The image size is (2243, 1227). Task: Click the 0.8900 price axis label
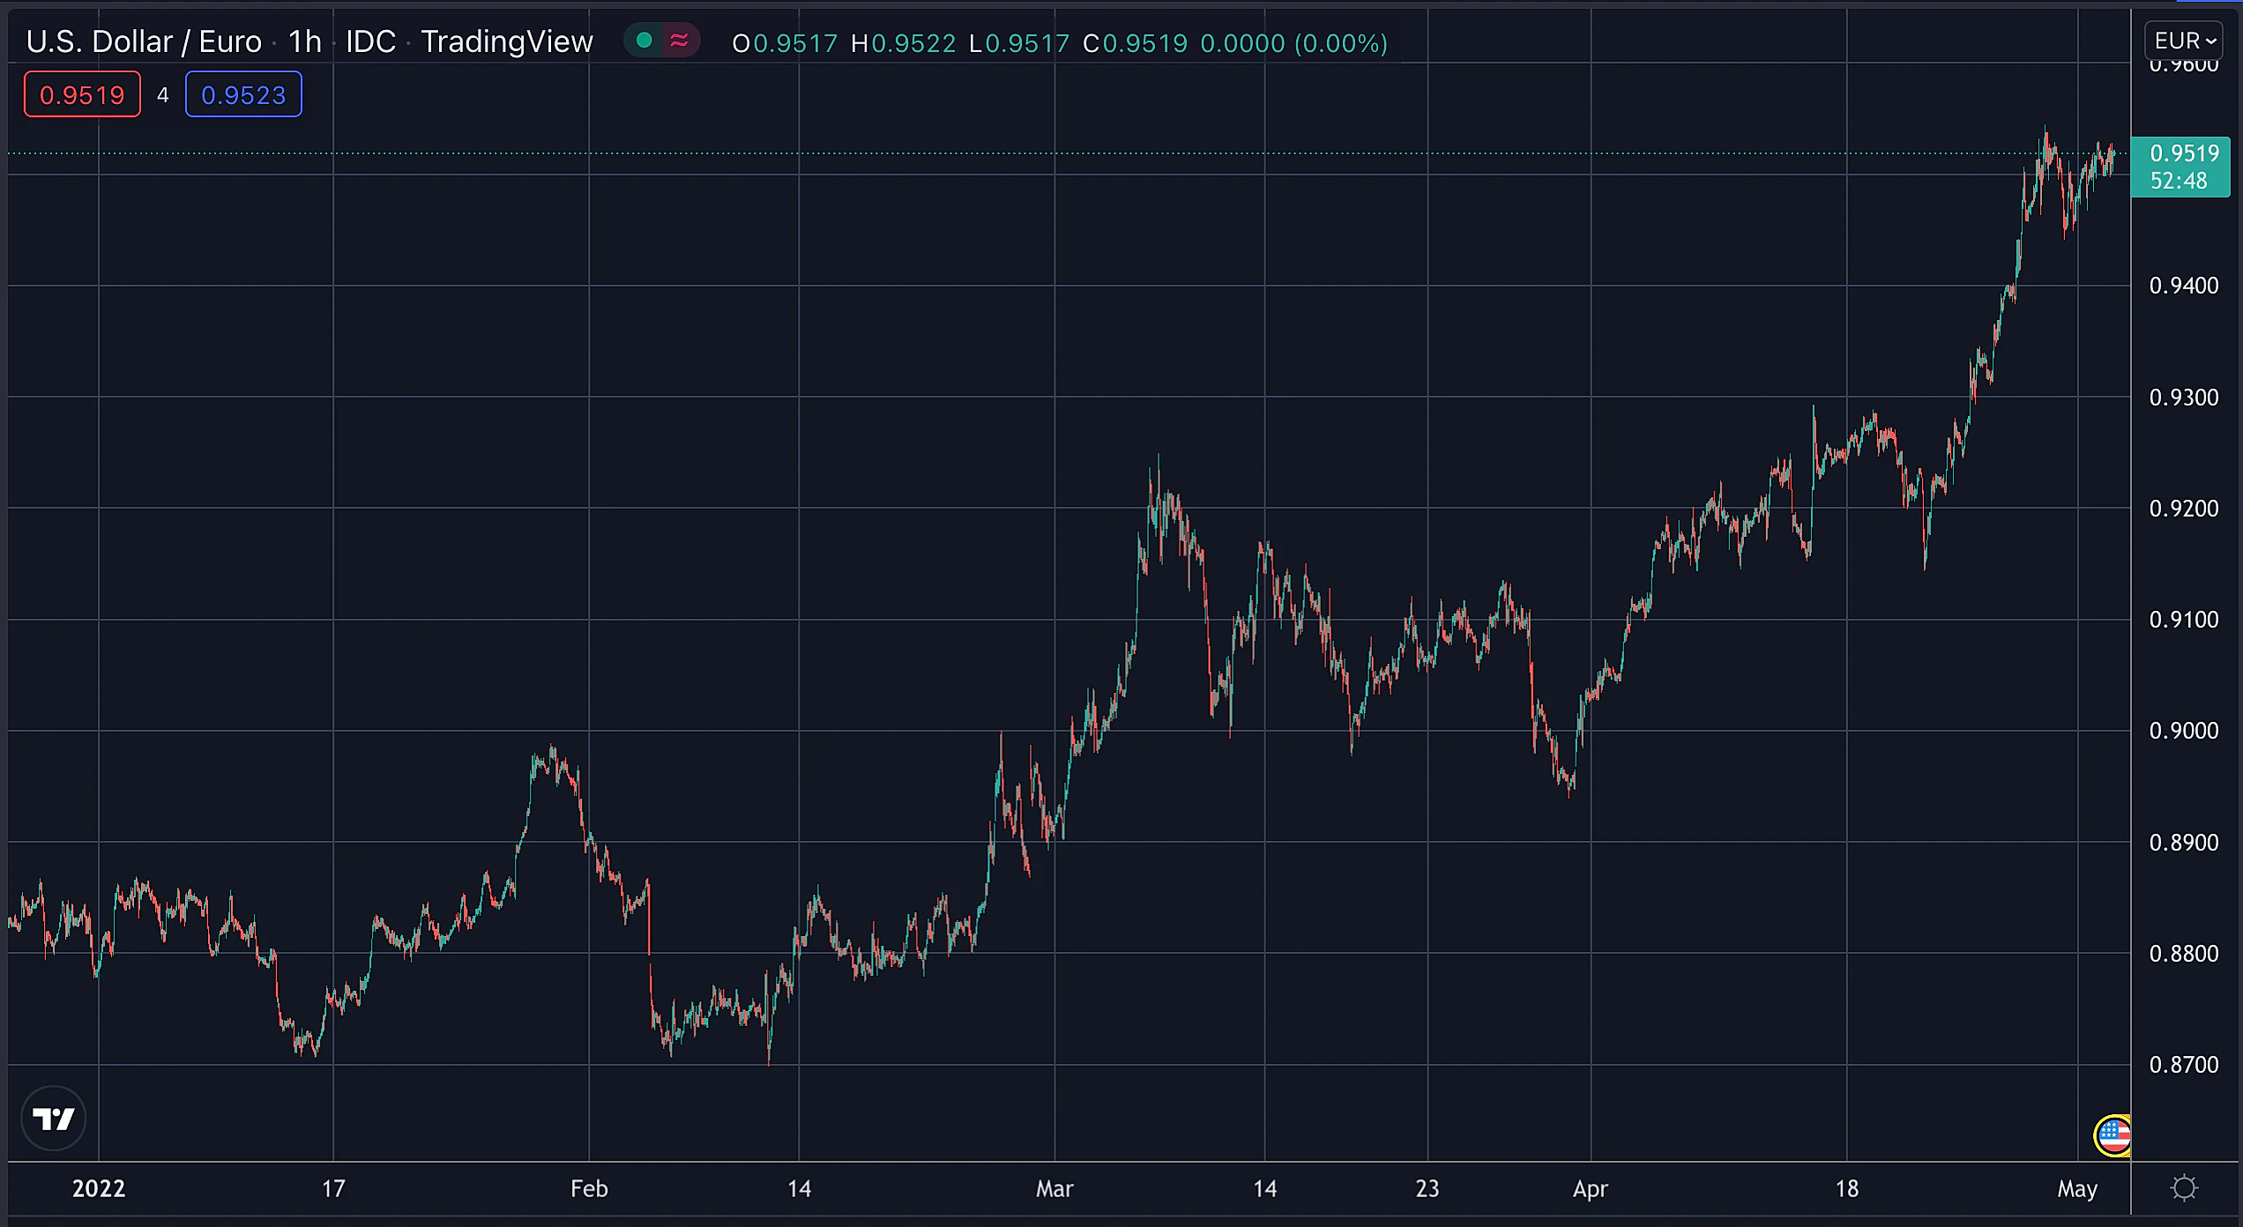(2184, 843)
